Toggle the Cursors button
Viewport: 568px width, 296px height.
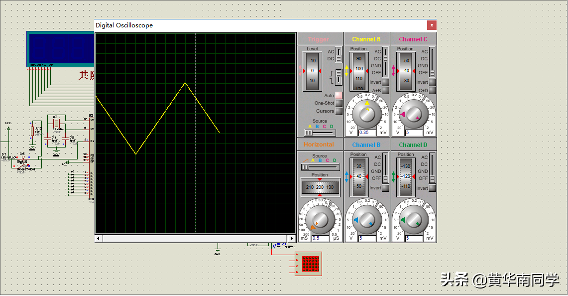(339, 111)
